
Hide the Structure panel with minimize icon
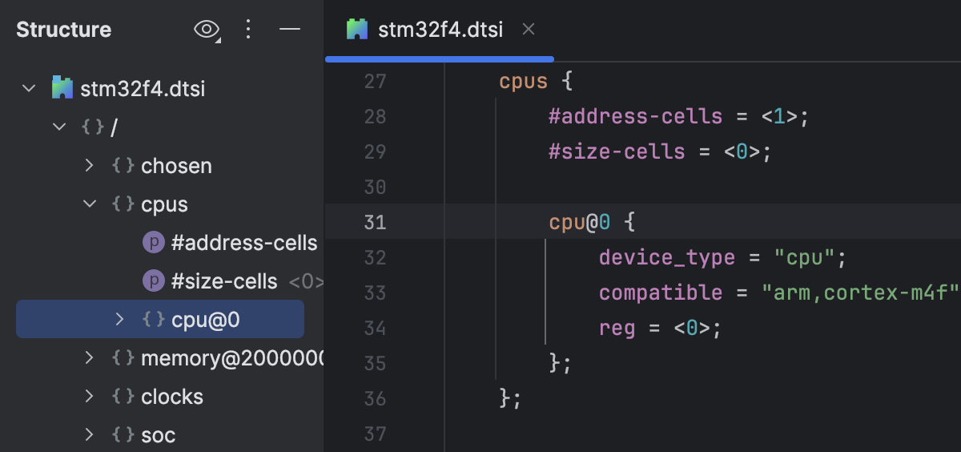pos(290,30)
